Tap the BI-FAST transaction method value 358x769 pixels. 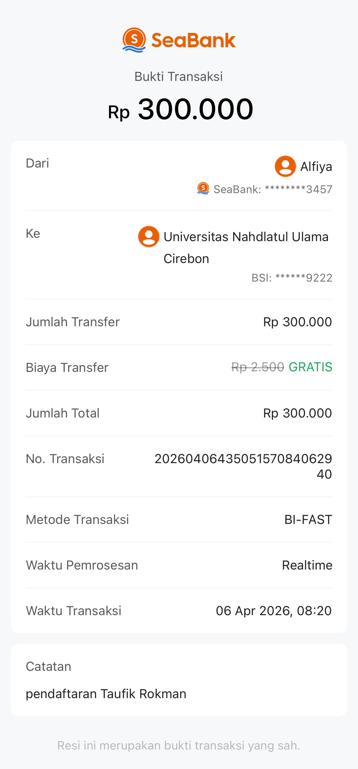(x=308, y=520)
